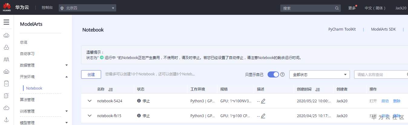Click the help question mark next to the toggle
This screenshot has height=125, width=408.
pyautogui.click(x=282, y=74)
